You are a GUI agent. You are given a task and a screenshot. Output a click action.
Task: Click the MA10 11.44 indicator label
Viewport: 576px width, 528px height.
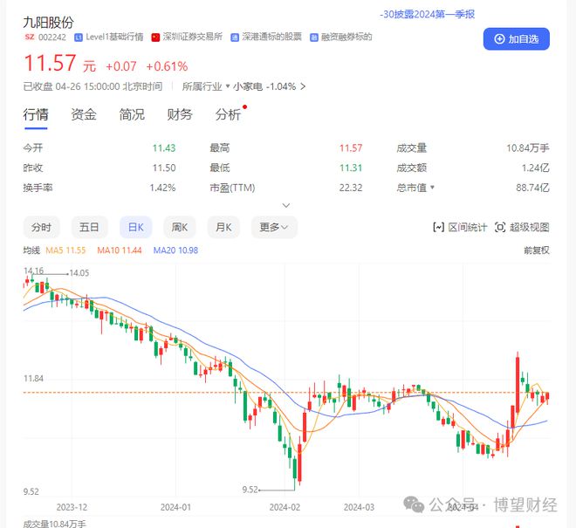coord(120,250)
